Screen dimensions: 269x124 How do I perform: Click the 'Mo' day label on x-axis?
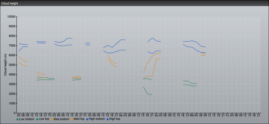(x=192, y=115)
